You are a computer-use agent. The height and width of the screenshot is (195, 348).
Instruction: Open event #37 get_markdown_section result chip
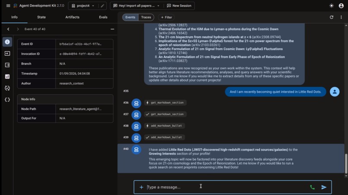[x=165, y=114]
